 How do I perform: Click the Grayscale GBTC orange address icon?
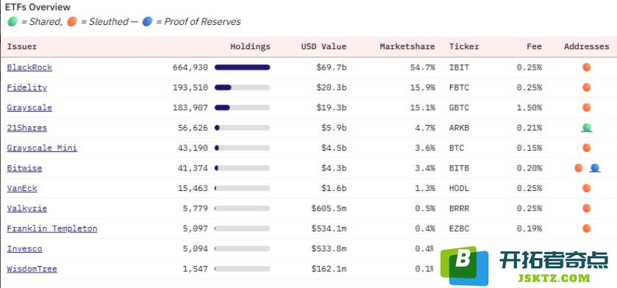586,107
